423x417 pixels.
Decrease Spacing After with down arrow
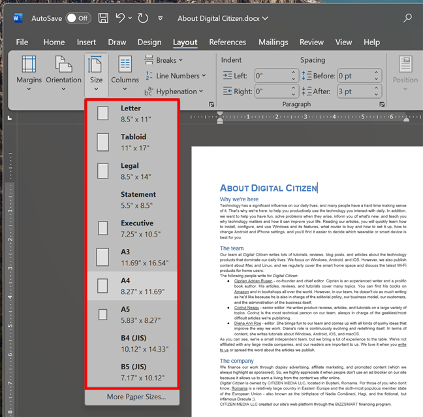click(x=377, y=95)
